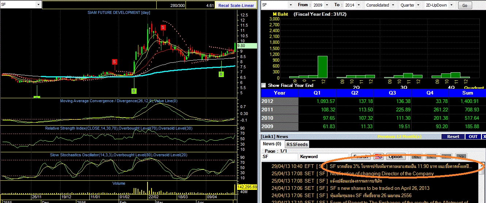Screen dimensions: 486x203
Task: Open the chart symbol SF dropdown on the left
Action: coord(38,5)
